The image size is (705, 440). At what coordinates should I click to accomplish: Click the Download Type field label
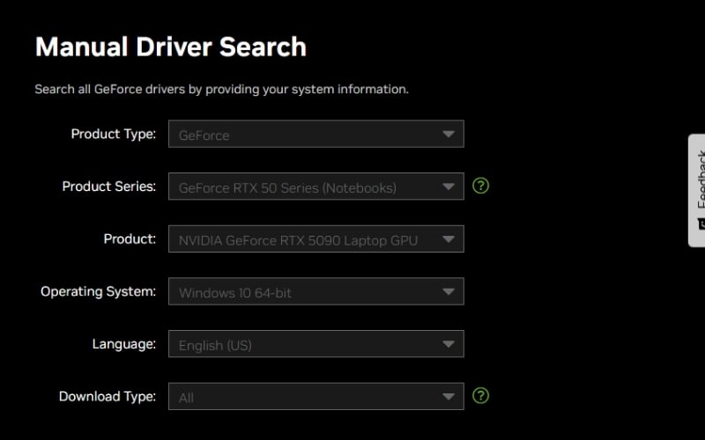click(x=107, y=396)
